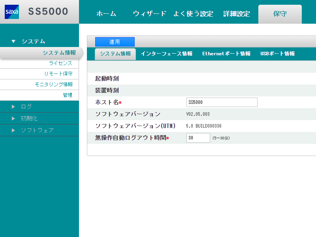The image size is (316, 237).
Task: Select ウィザード from the top navigation
Action: [149, 13]
